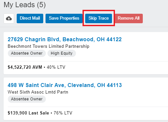
Task: Click Beechmont Towers Limited Partnership owner name
Action: [x=48, y=46]
